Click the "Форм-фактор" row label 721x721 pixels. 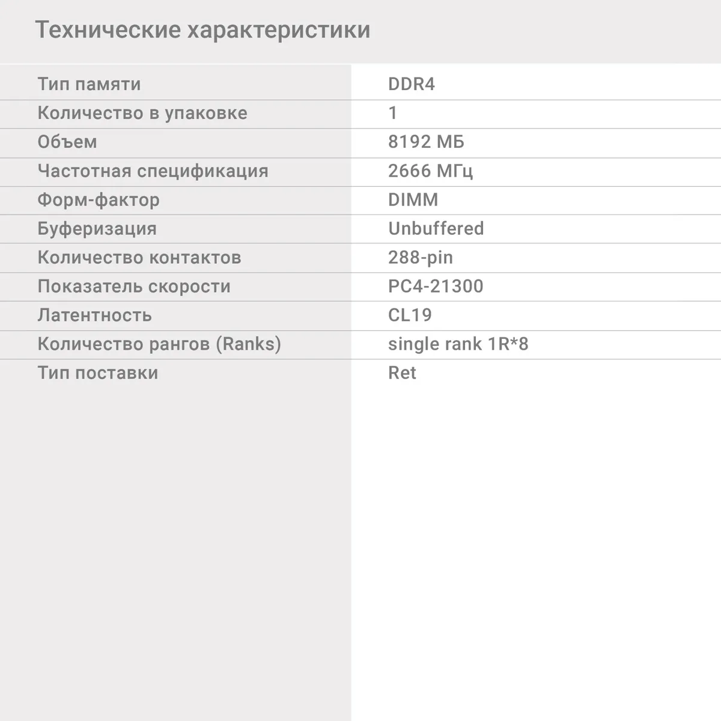point(99,199)
